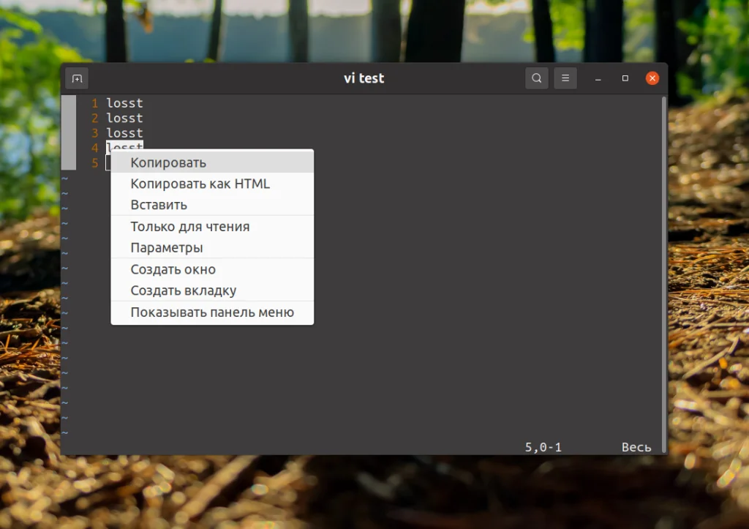The width and height of the screenshot is (749, 529).
Task: Click the Весь indicator in the status line
Action: 636,446
